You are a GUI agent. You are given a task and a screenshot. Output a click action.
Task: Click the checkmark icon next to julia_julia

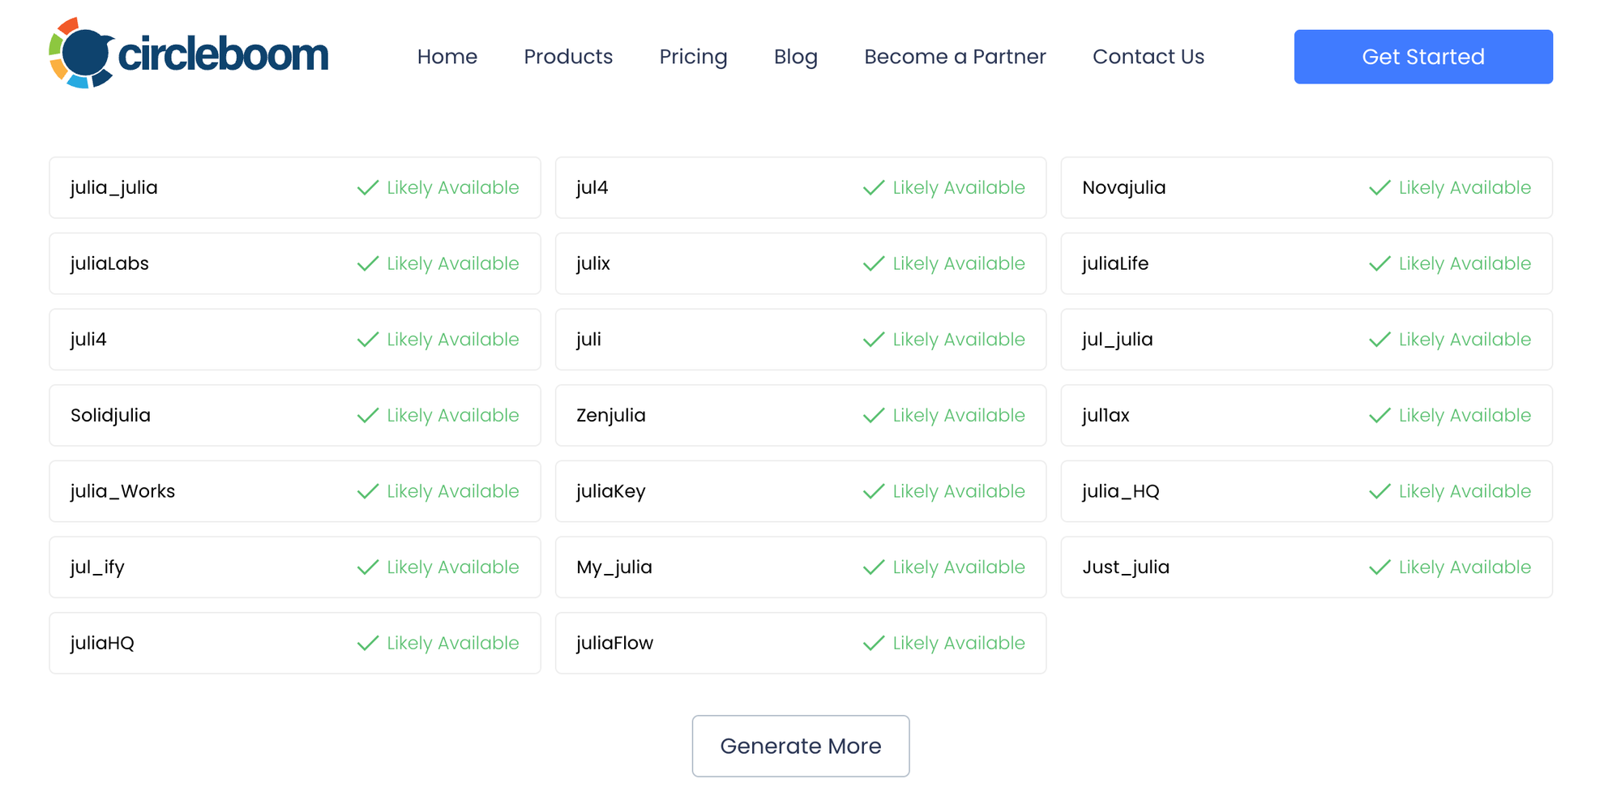368,188
